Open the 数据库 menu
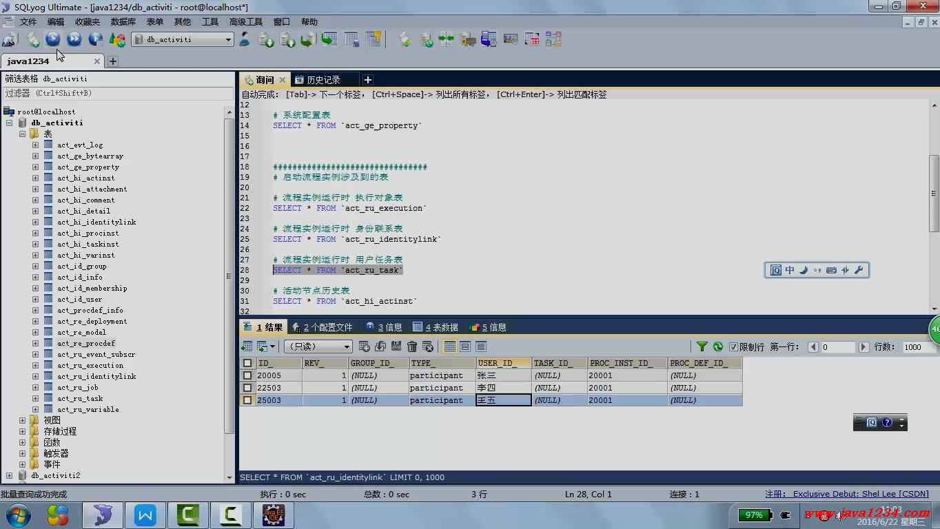940x529 pixels. pyautogui.click(x=123, y=22)
